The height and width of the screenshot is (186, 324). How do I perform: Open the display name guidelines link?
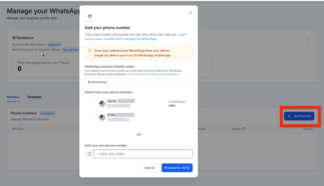tap(154, 74)
